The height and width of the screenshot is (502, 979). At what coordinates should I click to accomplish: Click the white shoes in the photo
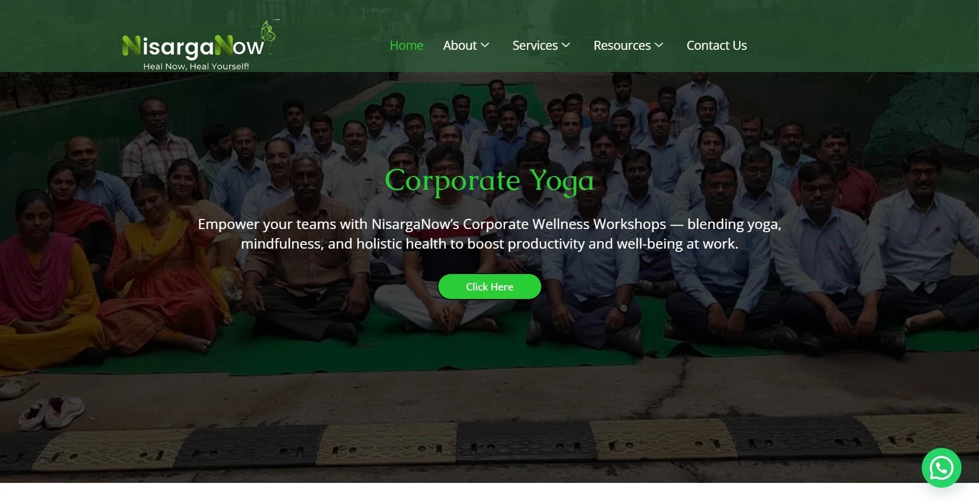tap(51, 412)
